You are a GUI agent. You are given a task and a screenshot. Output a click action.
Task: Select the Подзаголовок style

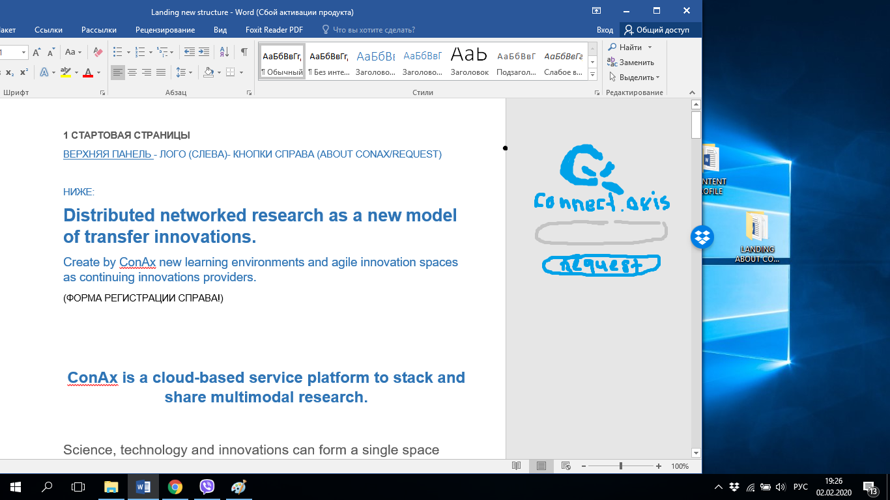click(x=516, y=62)
